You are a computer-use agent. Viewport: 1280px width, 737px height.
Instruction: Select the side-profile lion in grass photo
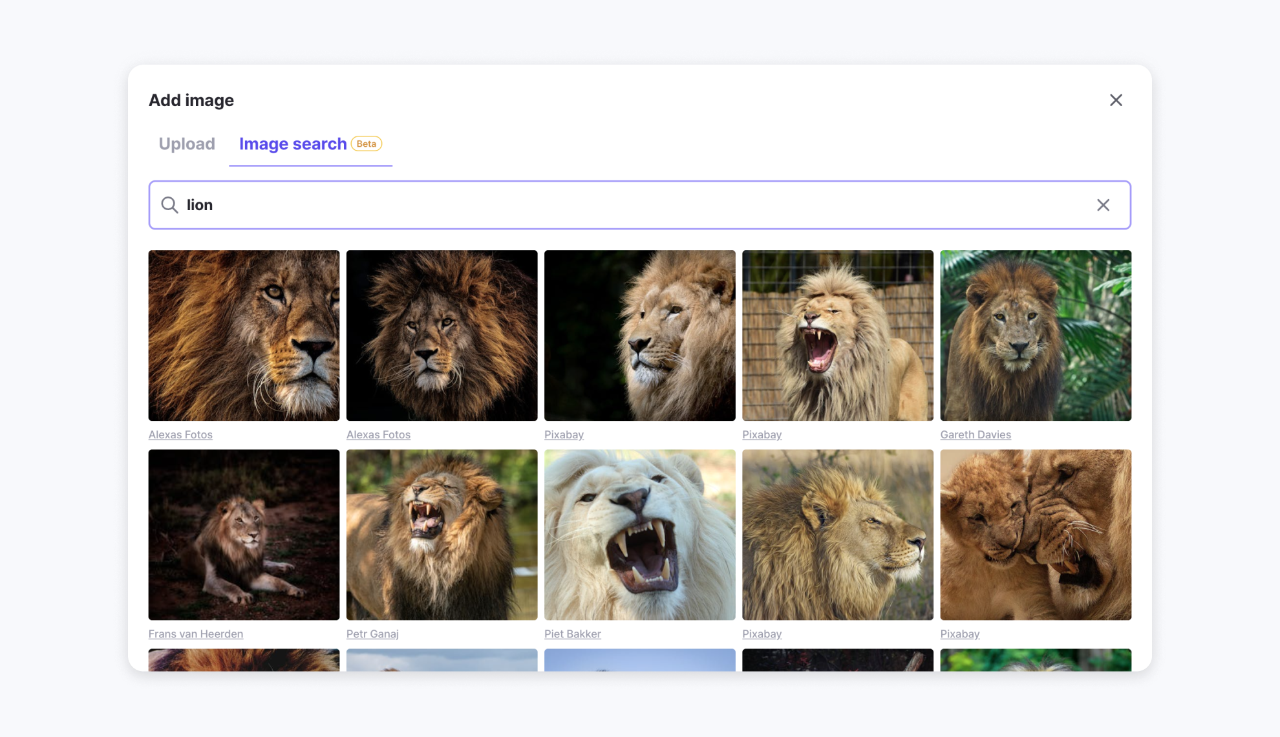pos(837,535)
